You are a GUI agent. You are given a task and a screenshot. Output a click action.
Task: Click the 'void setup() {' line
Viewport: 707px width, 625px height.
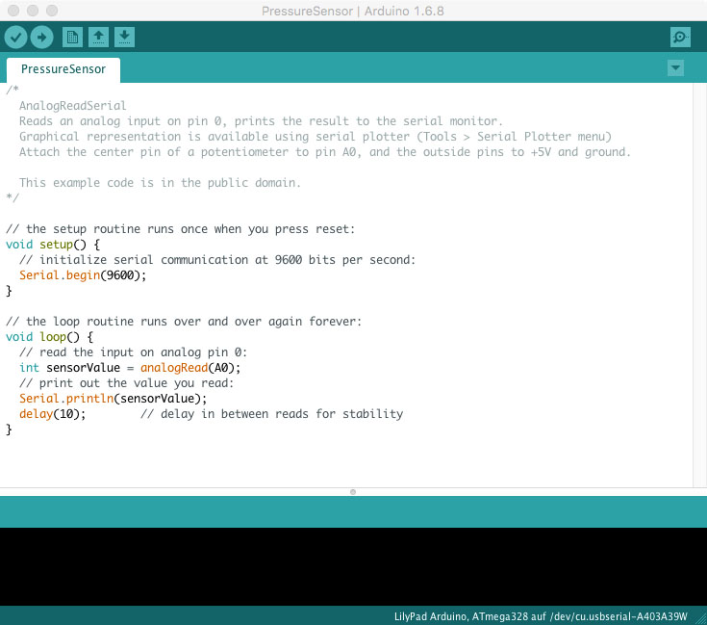pos(53,245)
